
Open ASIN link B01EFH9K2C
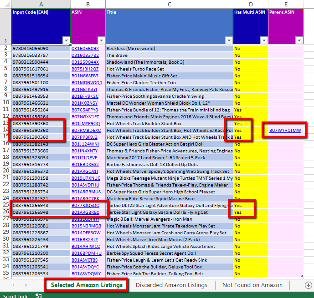click(85, 96)
